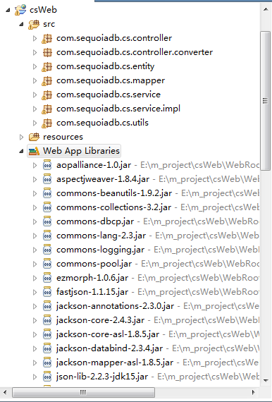This screenshot has width=272, height=402.
Task: Click the commons-dbcp.jar jar icon
Action: point(47,221)
